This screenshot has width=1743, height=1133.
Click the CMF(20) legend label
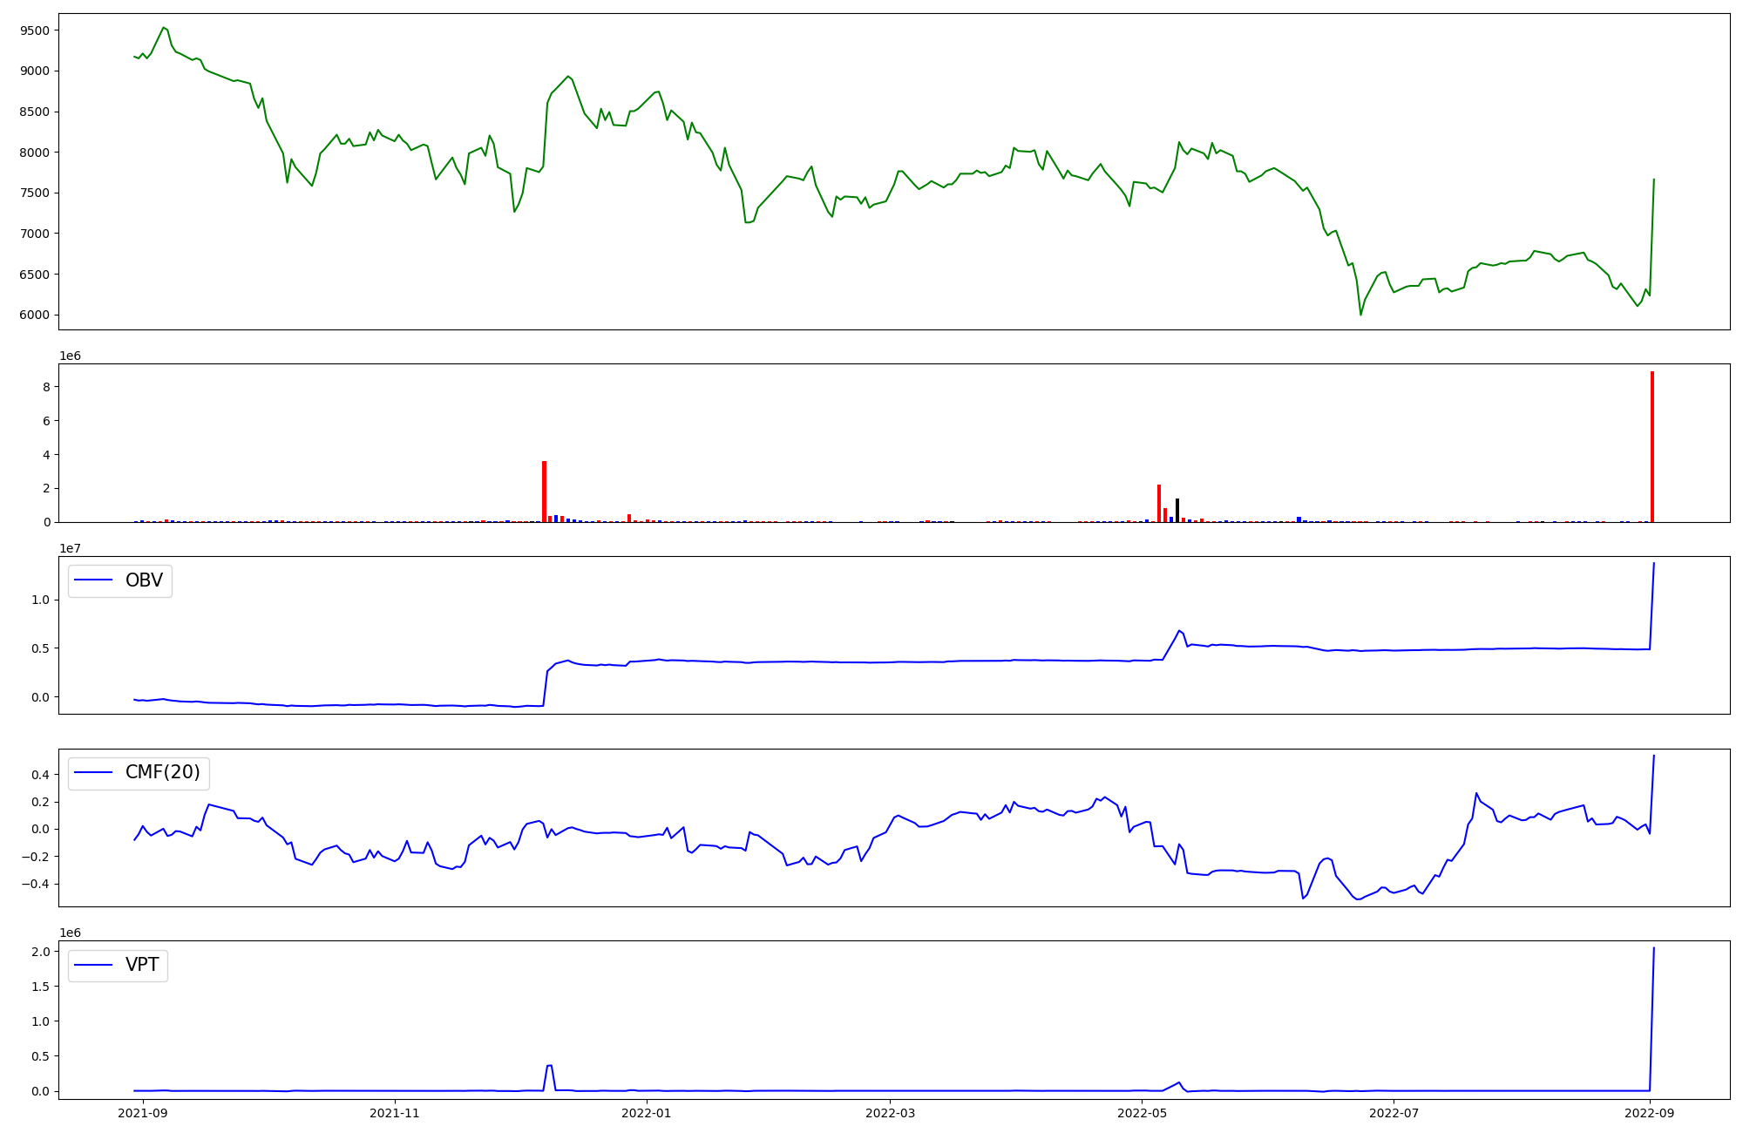(162, 772)
